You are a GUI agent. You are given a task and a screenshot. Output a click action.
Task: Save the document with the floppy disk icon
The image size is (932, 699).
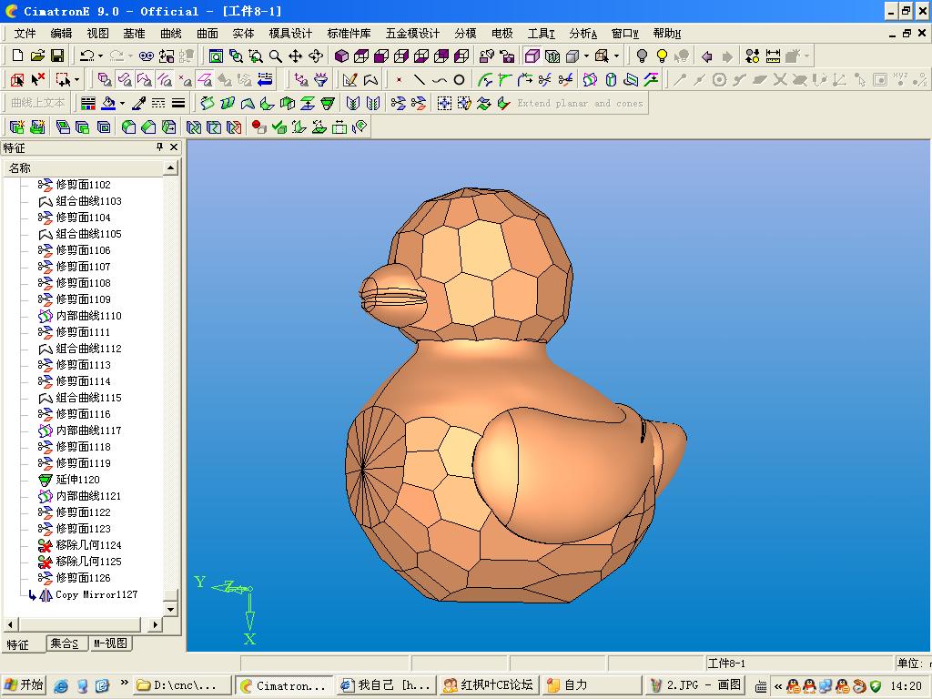(57, 56)
